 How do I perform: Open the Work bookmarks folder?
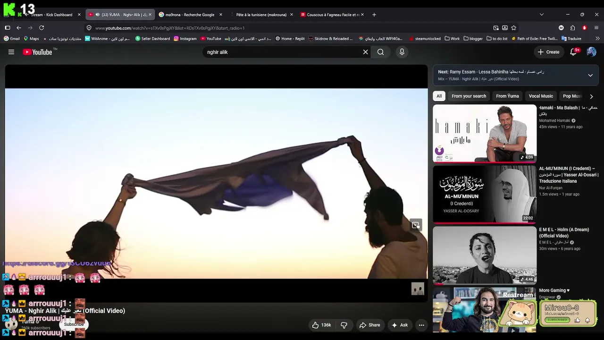pos(452,39)
